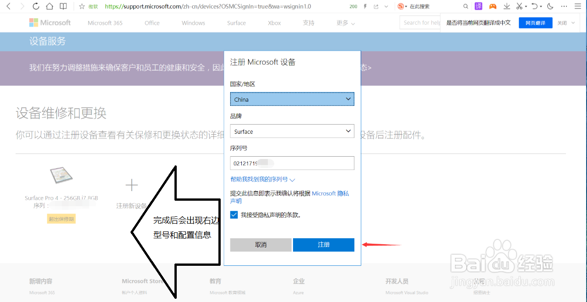Toggle 我接受隐私声明的条款 checkbox
This screenshot has height=302, width=587.
click(x=234, y=214)
